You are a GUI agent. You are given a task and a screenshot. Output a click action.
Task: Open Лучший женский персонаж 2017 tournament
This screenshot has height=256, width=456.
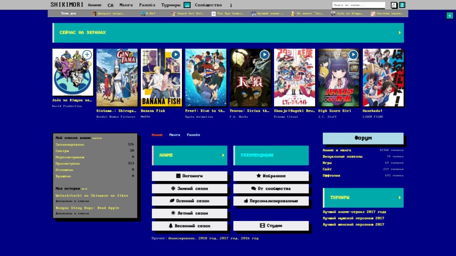353,225
